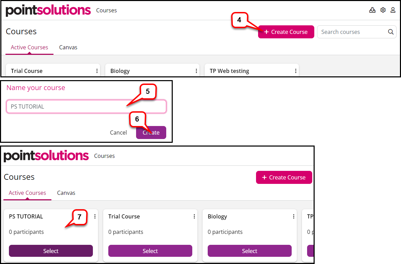The height and width of the screenshot is (264, 401).
Task: Click Create Course button beside search box
Action: click(286, 32)
